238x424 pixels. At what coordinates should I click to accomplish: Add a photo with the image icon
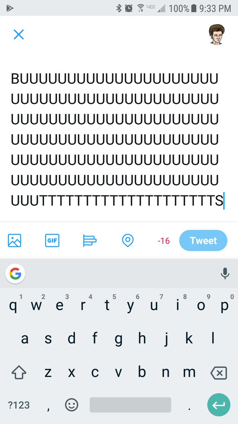coord(14,241)
